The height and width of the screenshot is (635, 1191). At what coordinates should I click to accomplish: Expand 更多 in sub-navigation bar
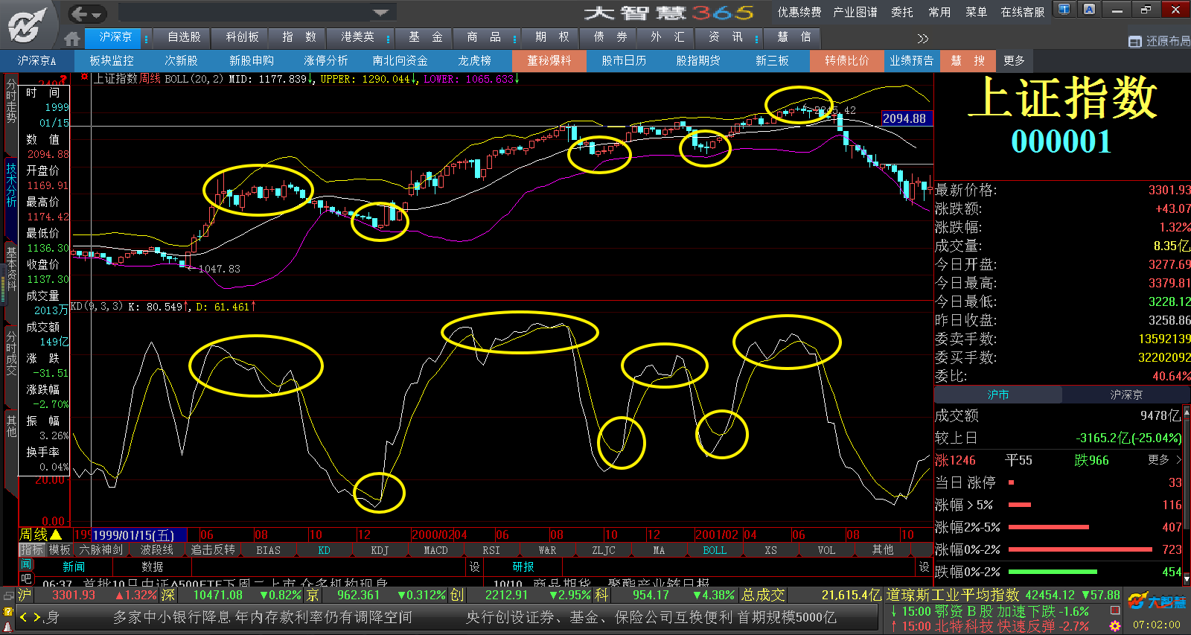(1014, 61)
